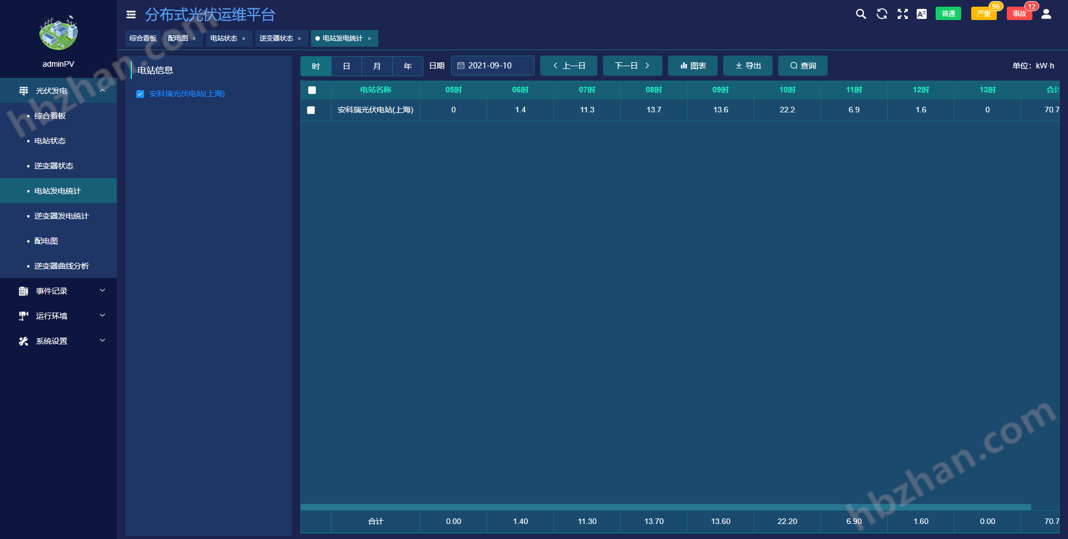Check the 安科瑞光伏电站 table row checkbox
The width and height of the screenshot is (1068, 539).
coord(311,110)
